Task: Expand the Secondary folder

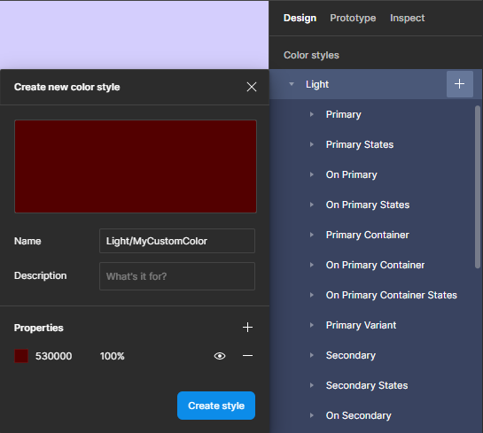Action: pos(312,355)
